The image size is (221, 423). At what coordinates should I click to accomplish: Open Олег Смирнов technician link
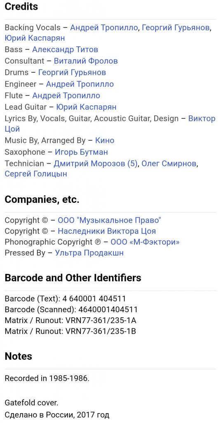169,164
